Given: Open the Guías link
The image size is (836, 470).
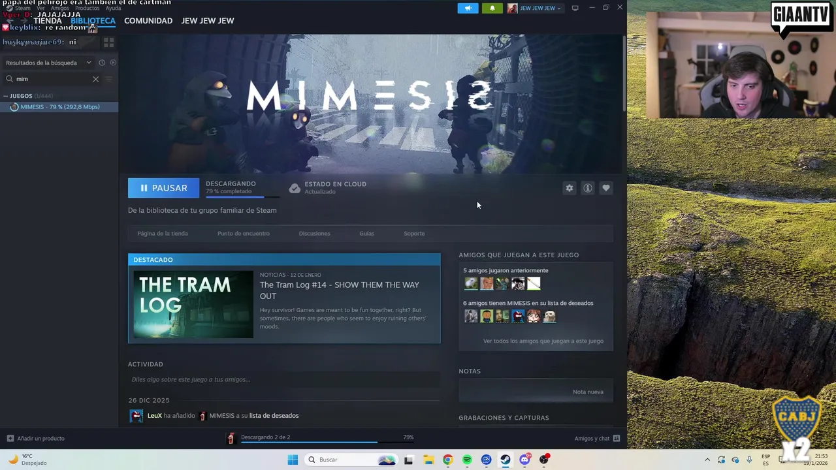Looking at the screenshot, I should pos(366,234).
